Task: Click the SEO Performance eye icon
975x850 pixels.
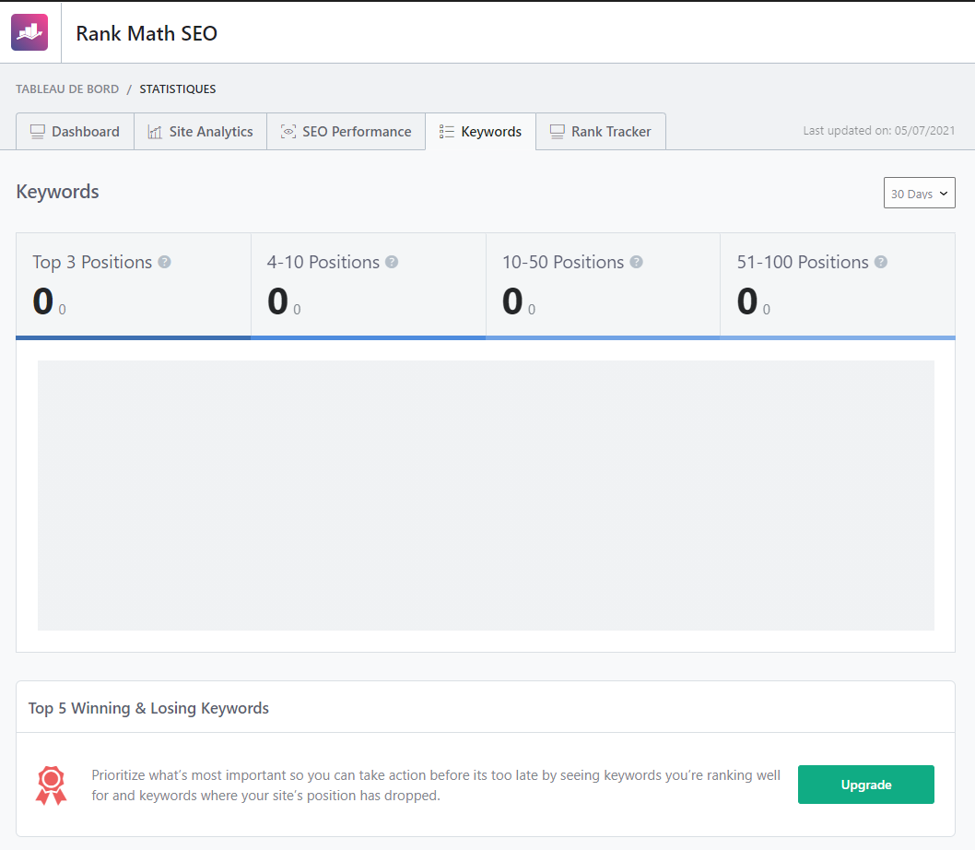Action: (289, 131)
